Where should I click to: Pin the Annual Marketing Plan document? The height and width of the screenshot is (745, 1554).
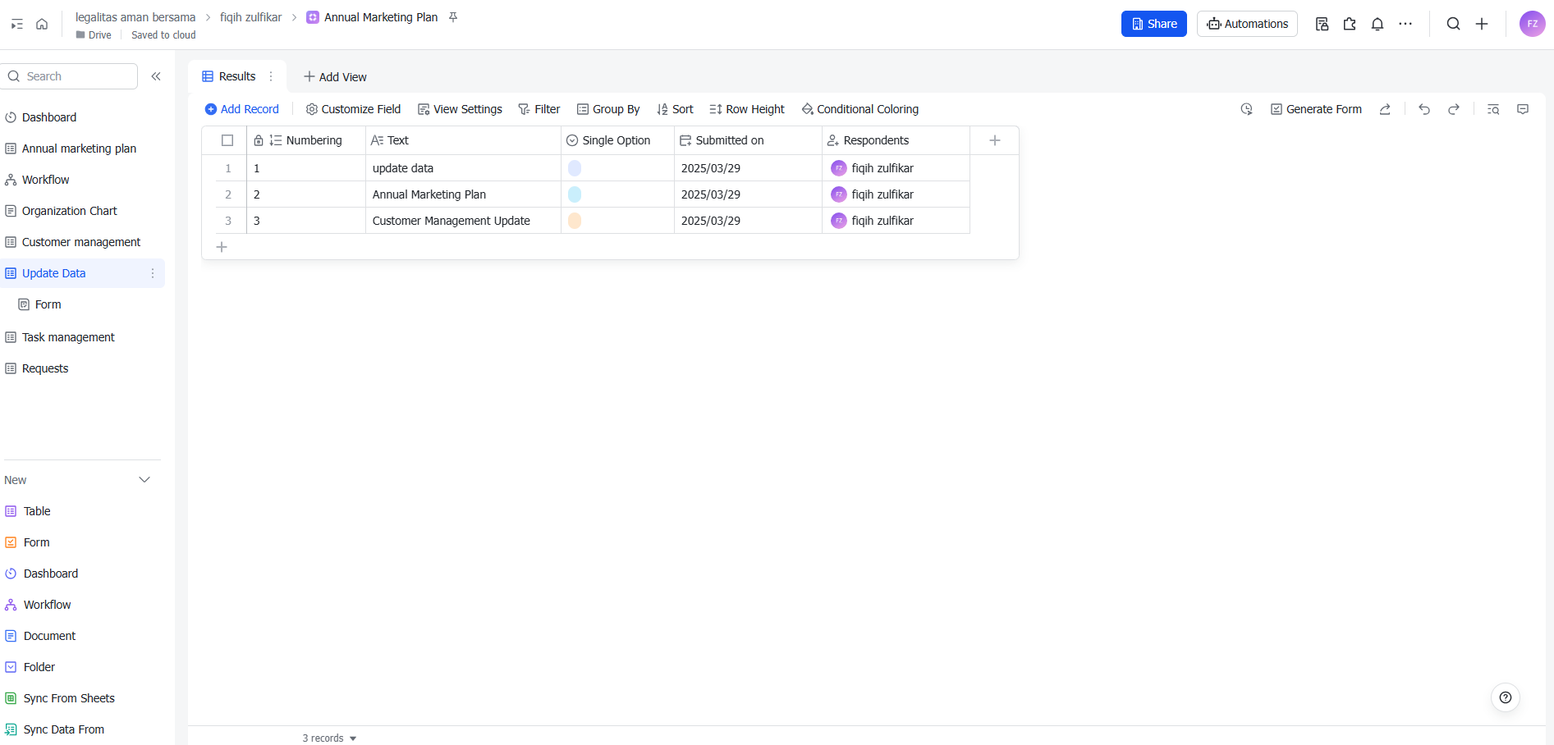pyautogui.click(x=453, y=17)
